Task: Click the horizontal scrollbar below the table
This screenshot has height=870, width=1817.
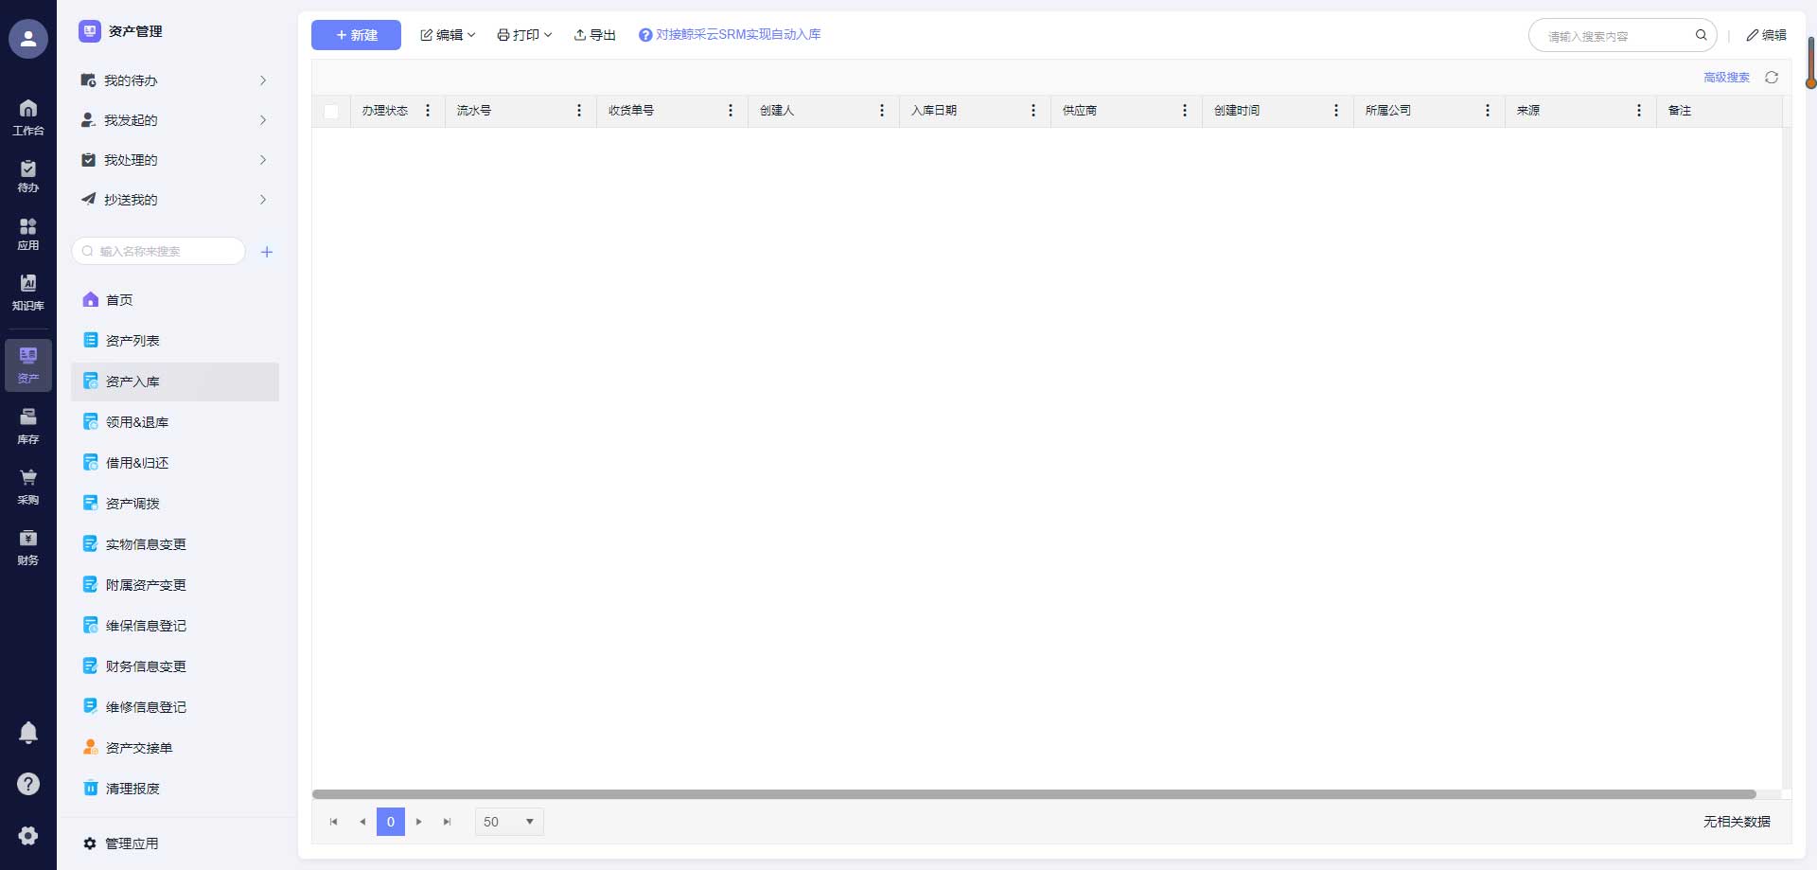Action: (1033, 794)
